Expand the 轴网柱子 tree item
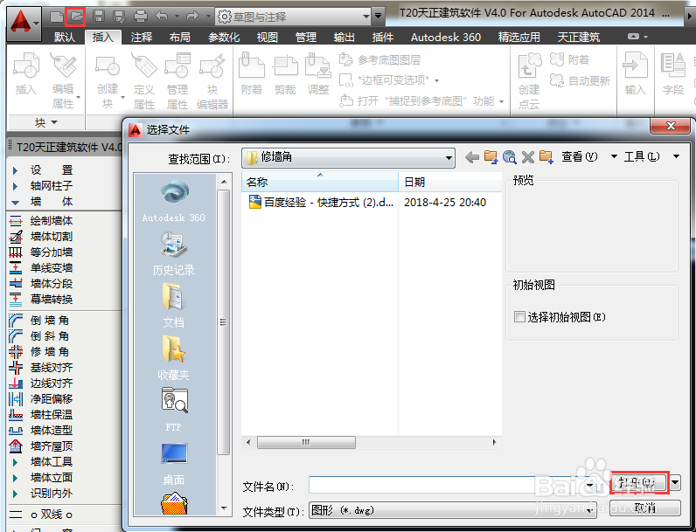 [16, 186]
